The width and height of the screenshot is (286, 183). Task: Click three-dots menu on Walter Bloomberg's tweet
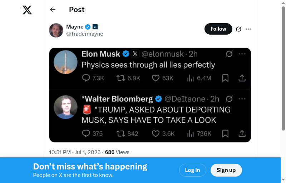(x=242, y=99)
